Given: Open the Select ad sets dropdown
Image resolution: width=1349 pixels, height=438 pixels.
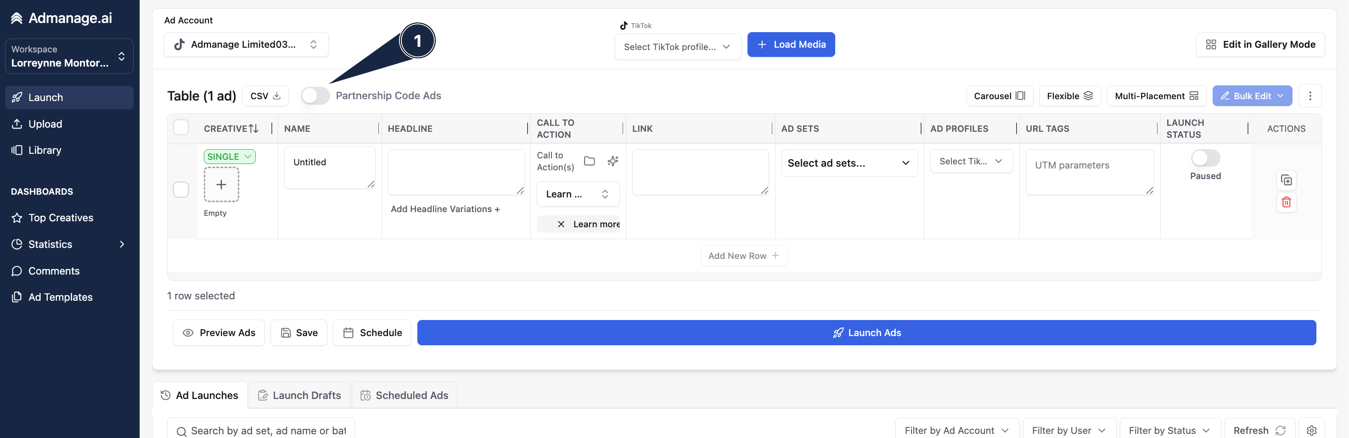Looking at the screenshot, I should pyautogui.click(x=849, y=163).
